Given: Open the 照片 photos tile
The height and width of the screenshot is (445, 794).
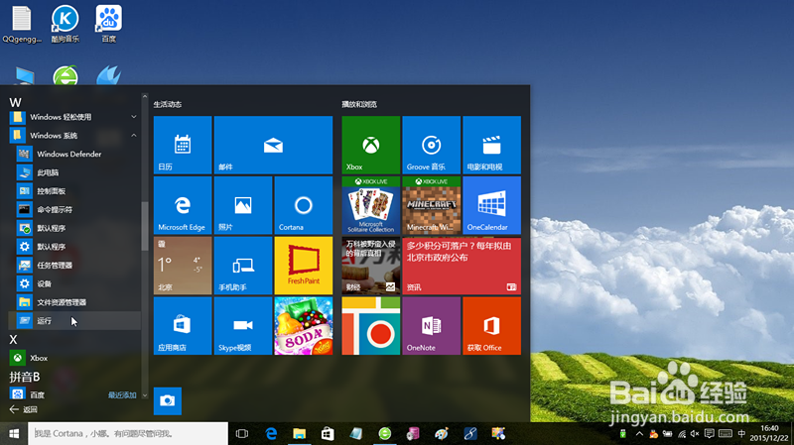Looking at the screenshot, I should [x=243, y=205].
